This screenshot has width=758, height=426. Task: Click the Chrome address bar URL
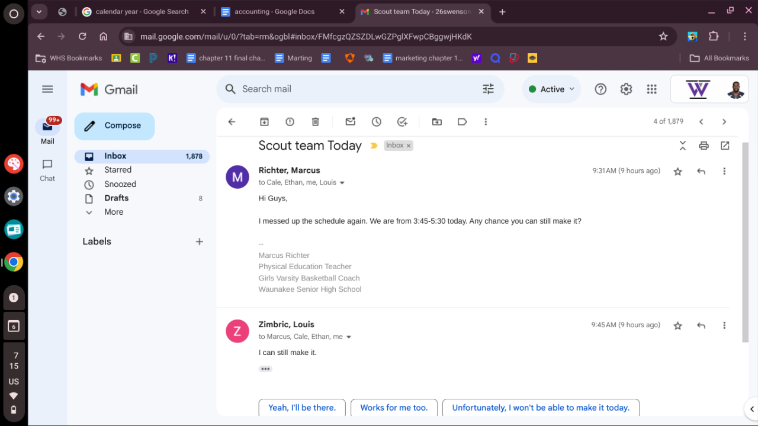click(306, 37)
